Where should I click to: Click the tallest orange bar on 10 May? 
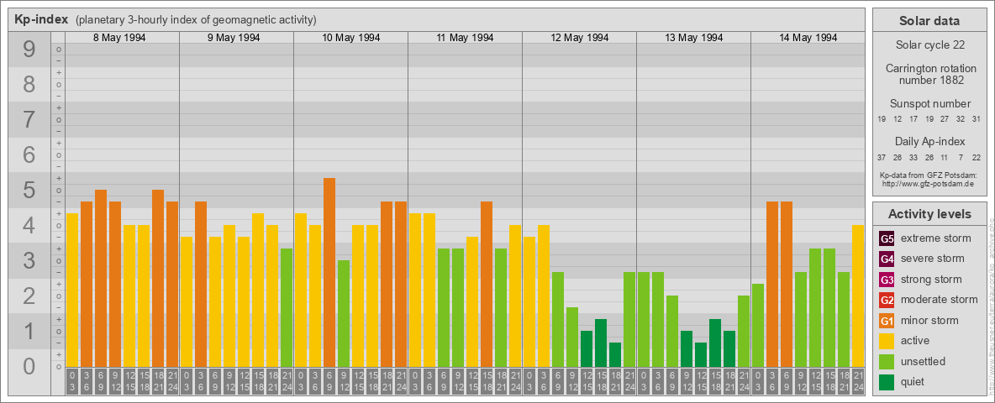point(329,273)
